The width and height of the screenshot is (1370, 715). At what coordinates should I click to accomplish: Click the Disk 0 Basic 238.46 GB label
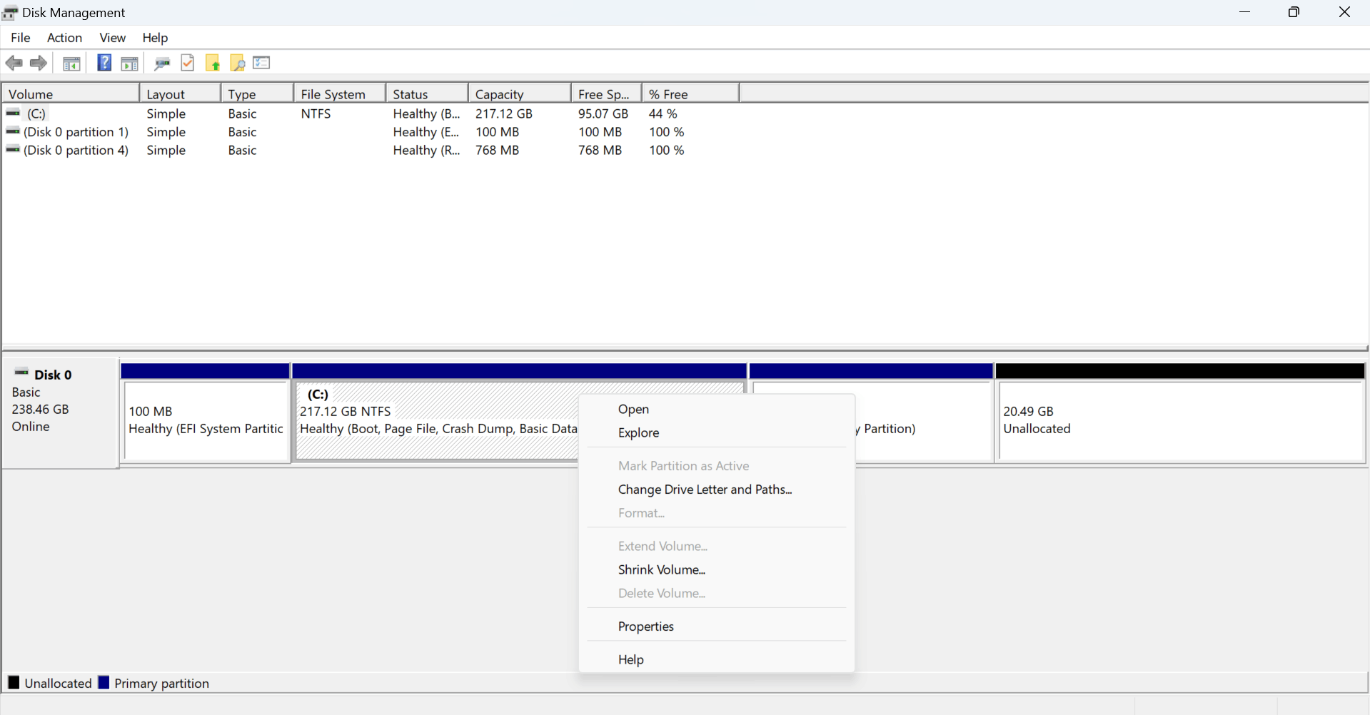pos(60,412)
